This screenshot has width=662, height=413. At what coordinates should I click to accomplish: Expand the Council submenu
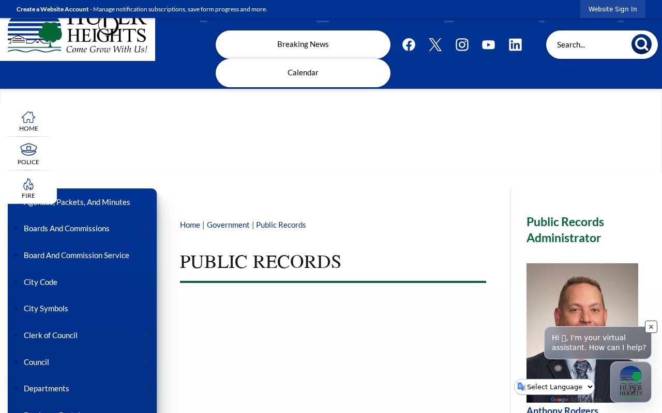[x=146, y=362]
